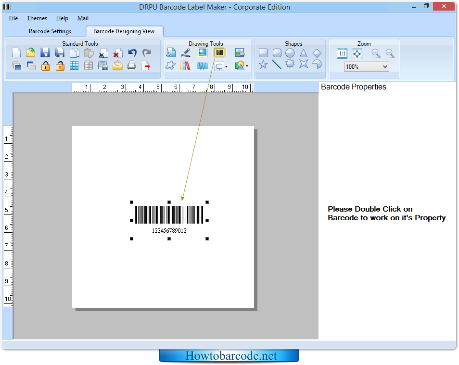Click the Paste clipboard icon
The height and width of the screenshot is (365, 459).
[x=89, y=53]
